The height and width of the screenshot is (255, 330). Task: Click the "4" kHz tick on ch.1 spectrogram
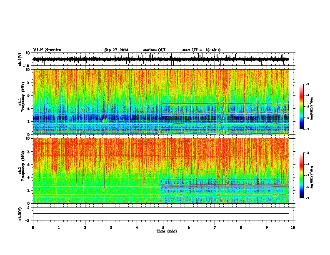(x=29, y=109)
